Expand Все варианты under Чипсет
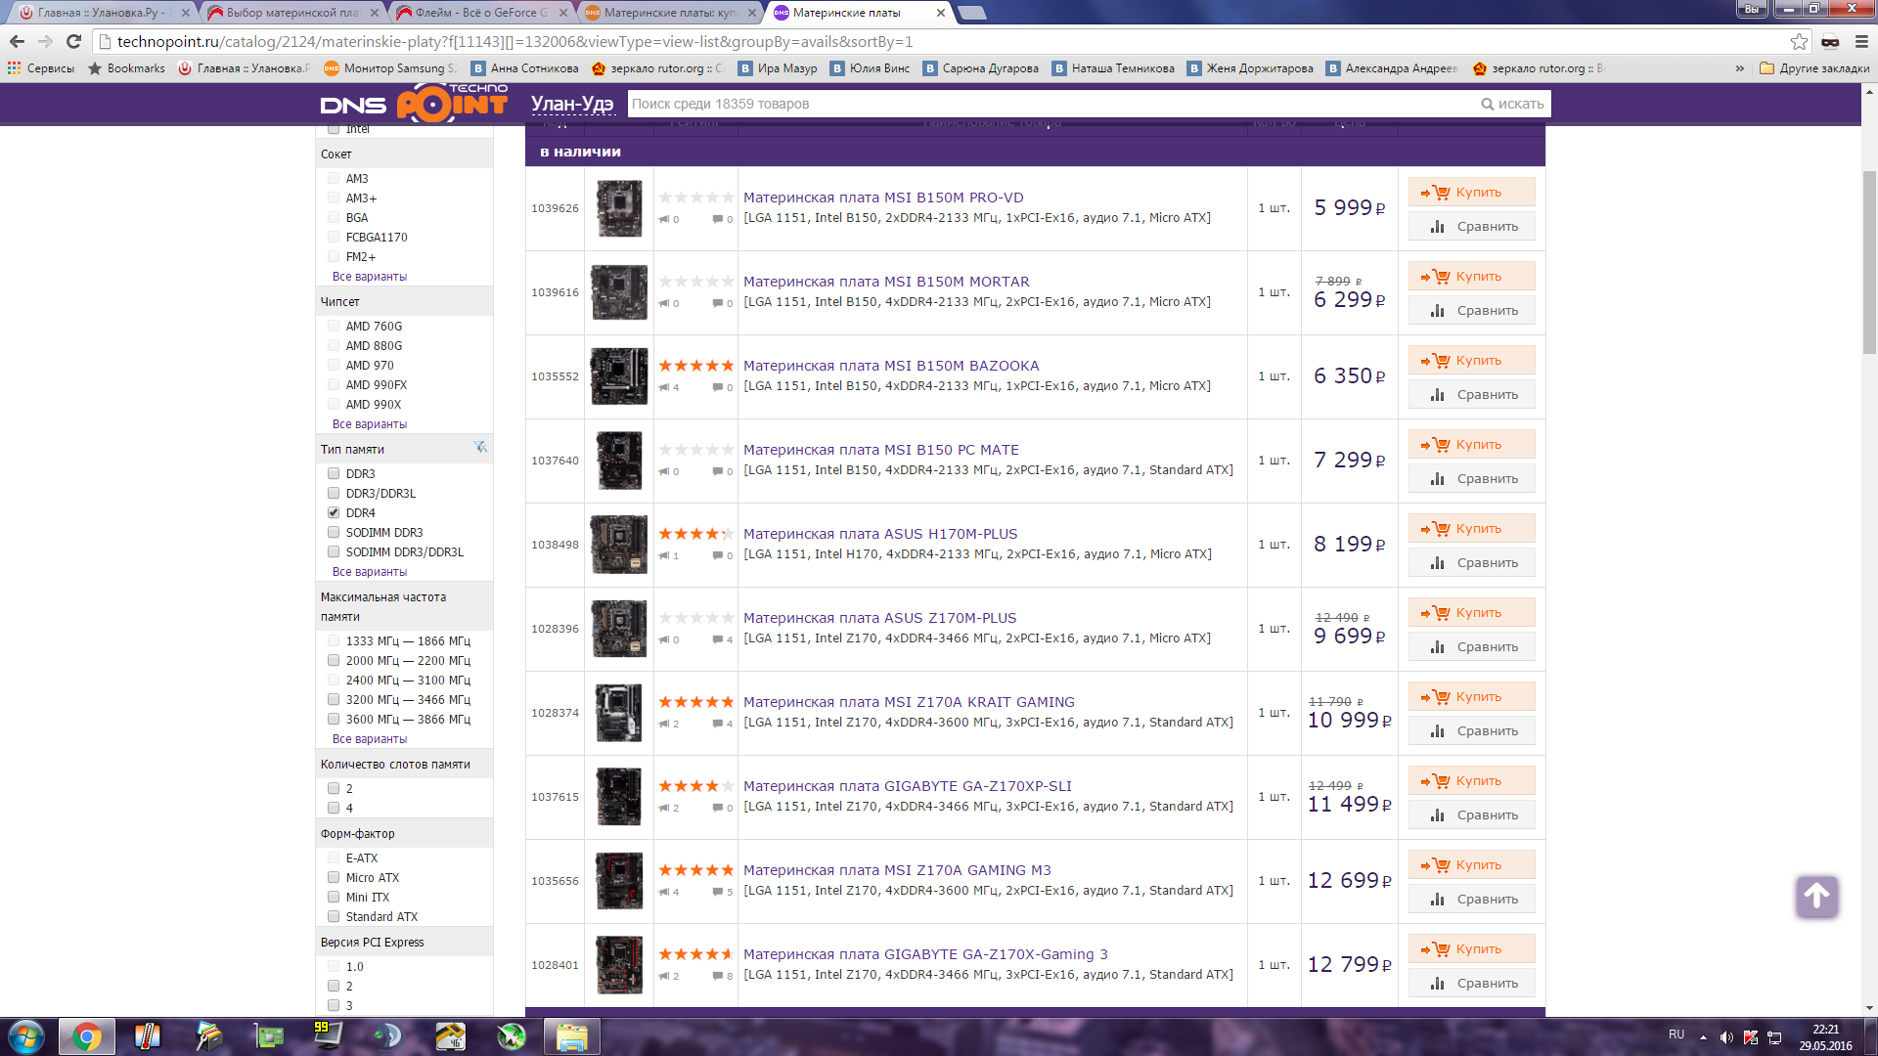 click(369, 424)
